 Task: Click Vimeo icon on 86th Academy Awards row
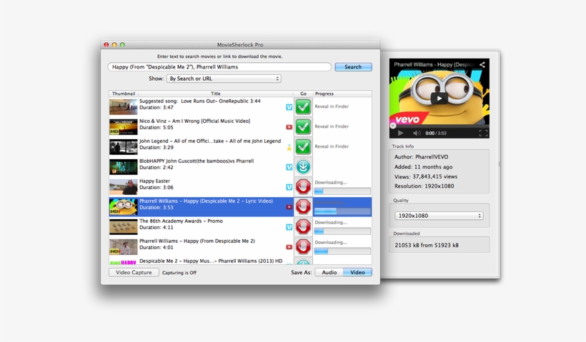pos(289,227)
